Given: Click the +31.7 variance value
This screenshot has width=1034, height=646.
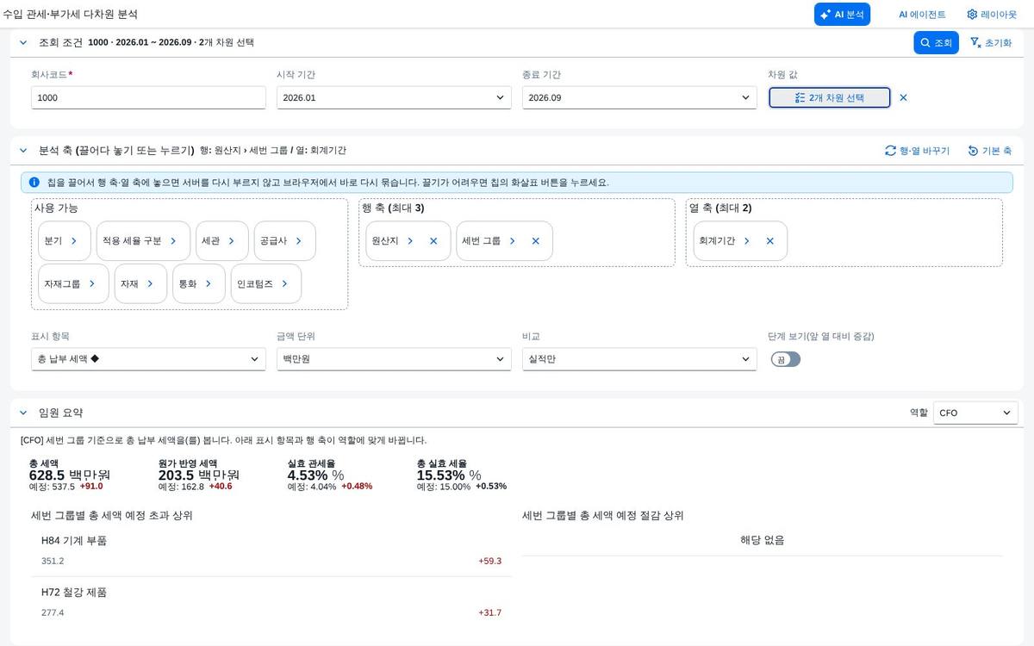Looking at the screenshot, I should pyautogui.click(x=489, y=612).
